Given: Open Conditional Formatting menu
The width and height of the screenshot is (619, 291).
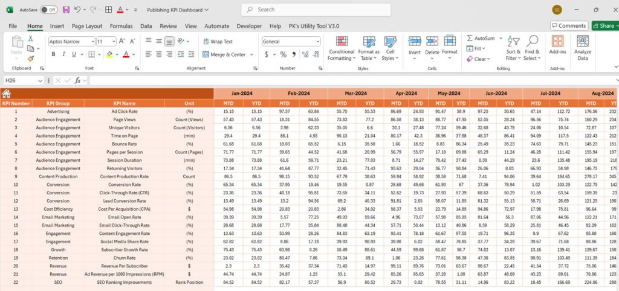Looking at the screenshot, I should click(342, 48).
